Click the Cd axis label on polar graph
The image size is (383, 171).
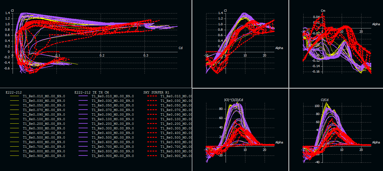click(x=181, y=48)
